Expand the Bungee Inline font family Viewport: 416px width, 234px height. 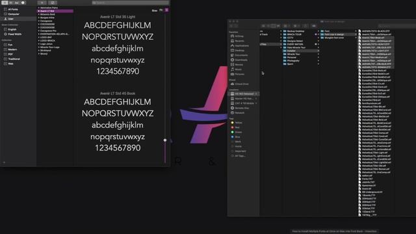[39, 18]
